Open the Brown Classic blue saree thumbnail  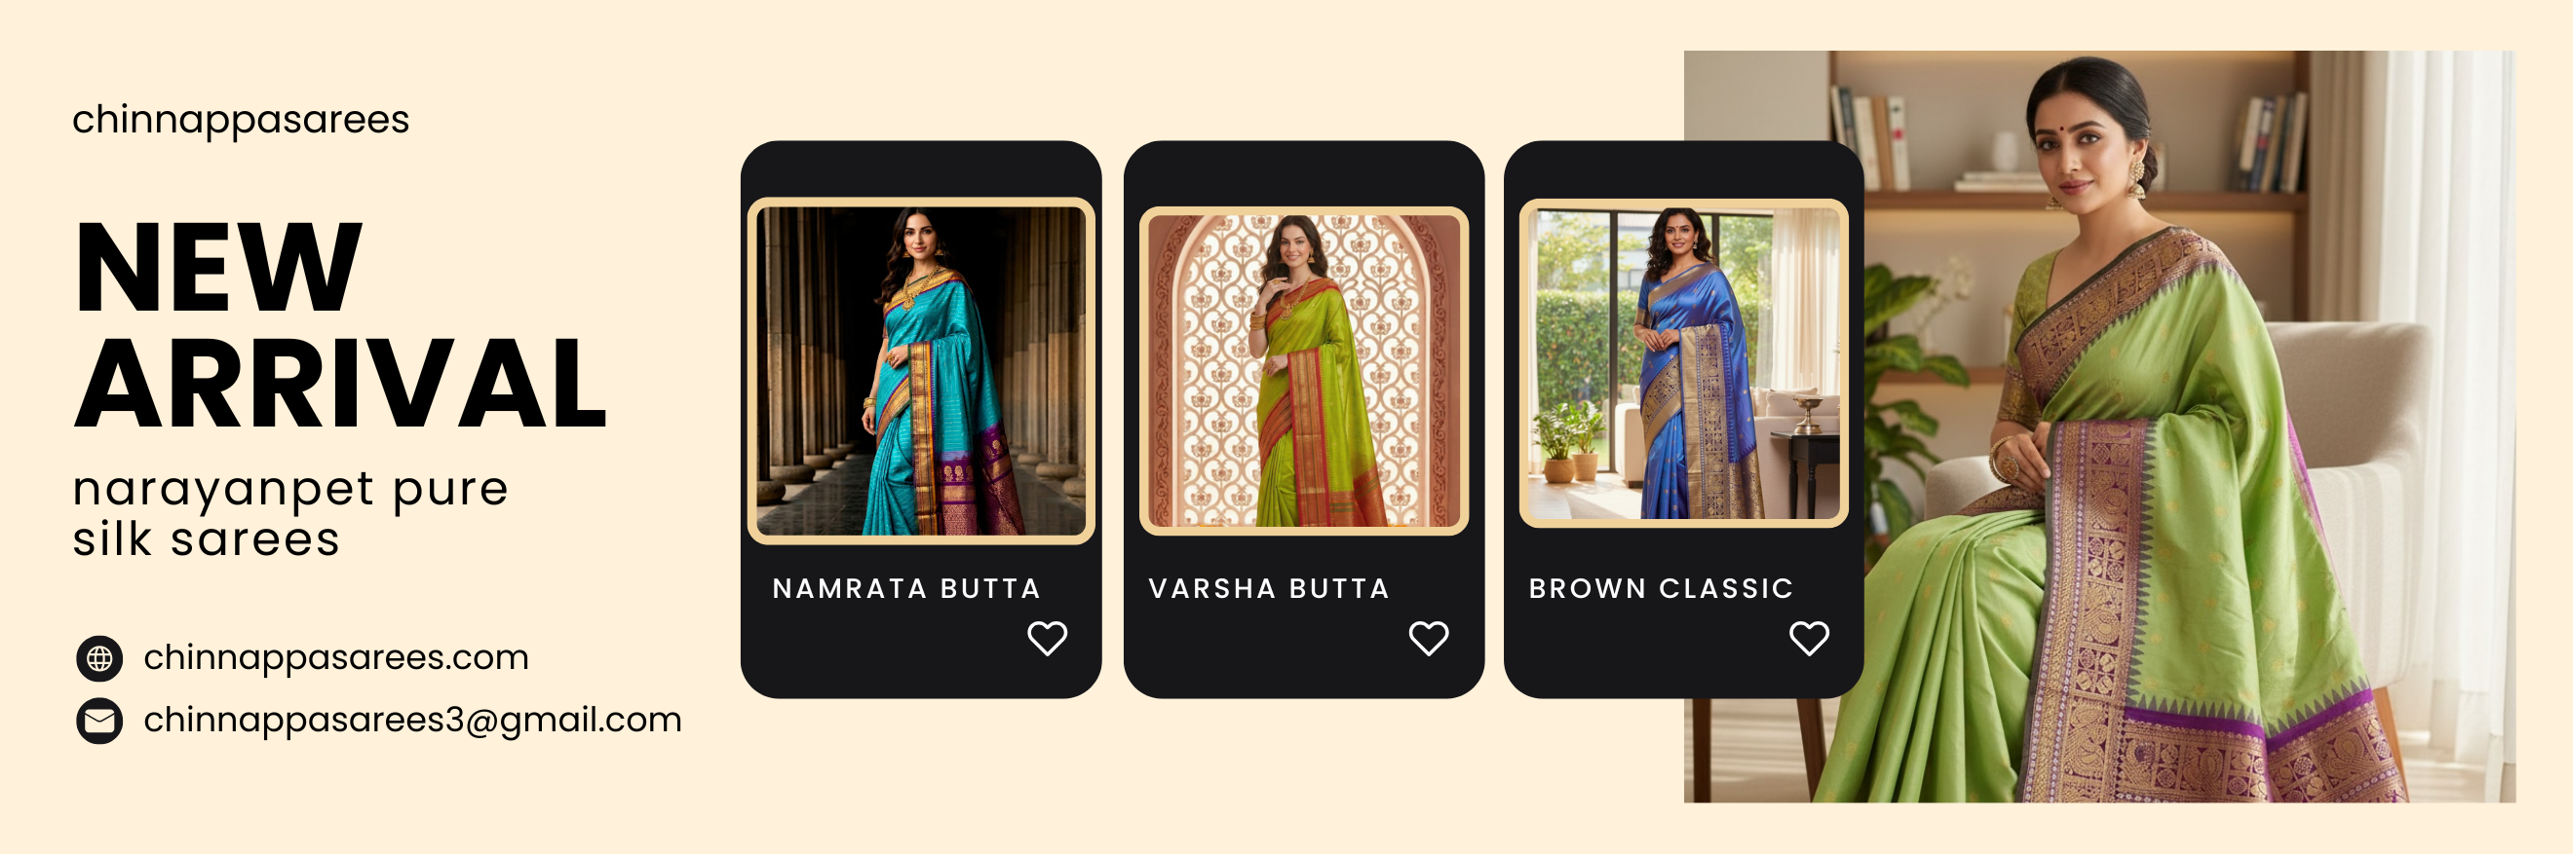coord(1683,363)
